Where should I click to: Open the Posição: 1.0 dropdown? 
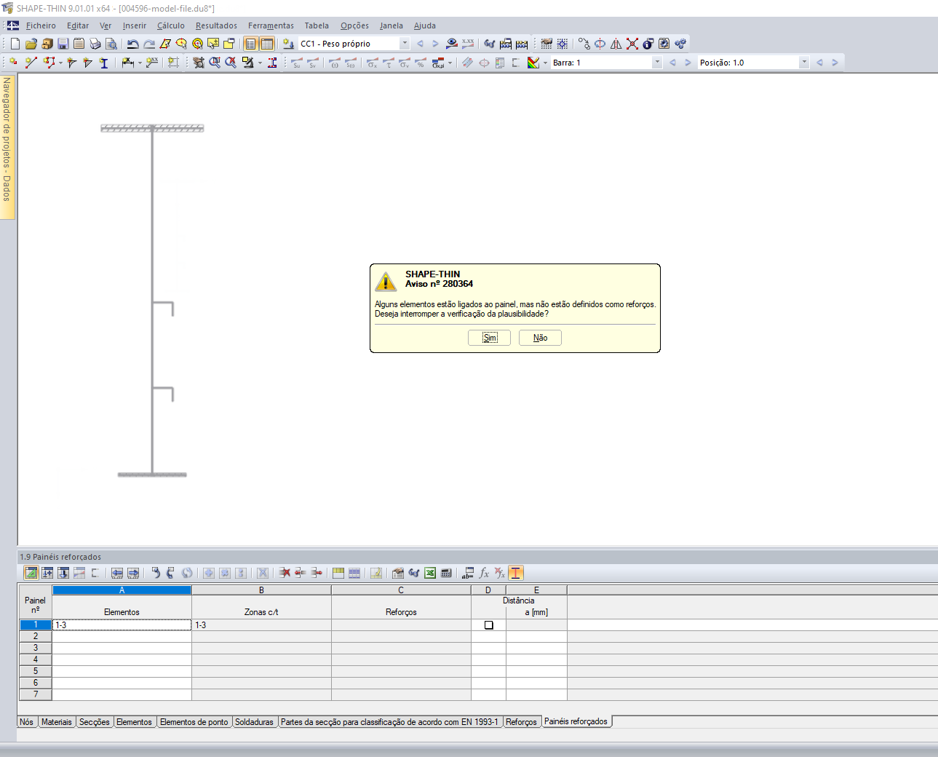tap(804, 63)
